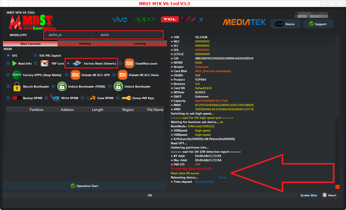Abort the current operation
The height and width of the screenshot is (210, 346).
pyautogui.click(x=330, y=195)
